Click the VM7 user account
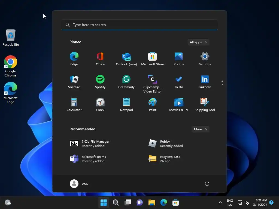279x209 pixels. pos(79,184)
